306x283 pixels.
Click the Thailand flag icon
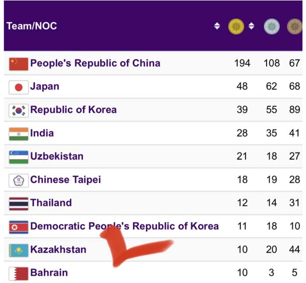[18, 203]
